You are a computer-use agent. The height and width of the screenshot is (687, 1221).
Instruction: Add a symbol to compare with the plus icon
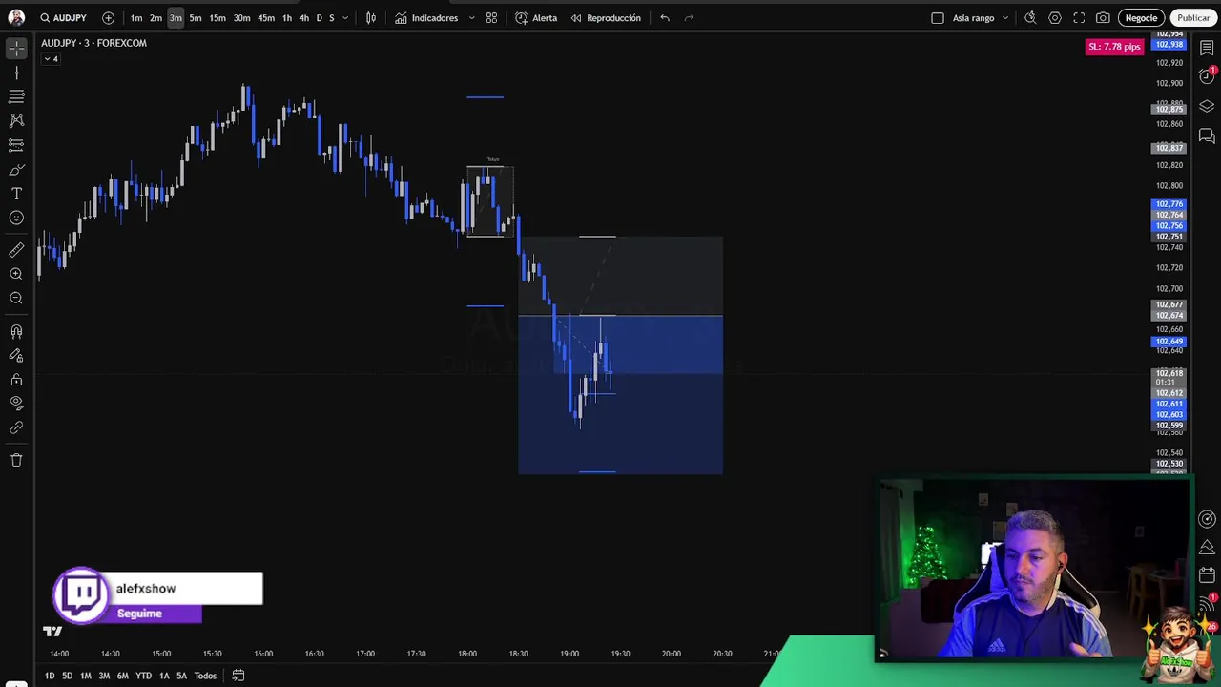pos(108,17)
